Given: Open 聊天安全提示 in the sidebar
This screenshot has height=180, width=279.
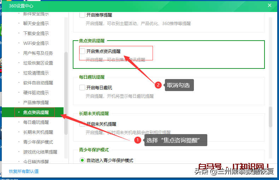Looking at the screenshot, I should click(36, 24).
